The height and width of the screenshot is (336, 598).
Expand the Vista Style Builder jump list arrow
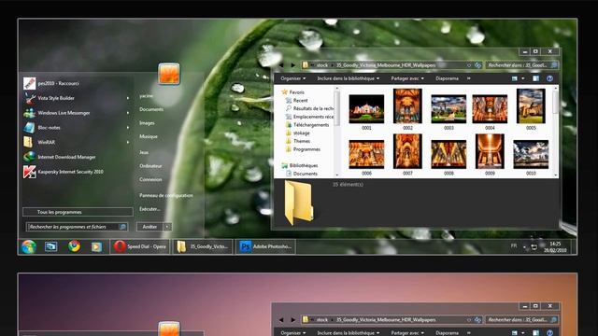128,98
